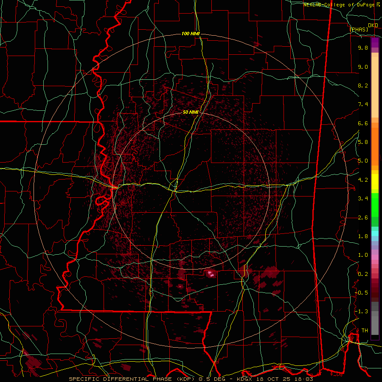This screenshot has width=382, height=382.
Task: Click the 6.6 legend value
Action: 363,123
